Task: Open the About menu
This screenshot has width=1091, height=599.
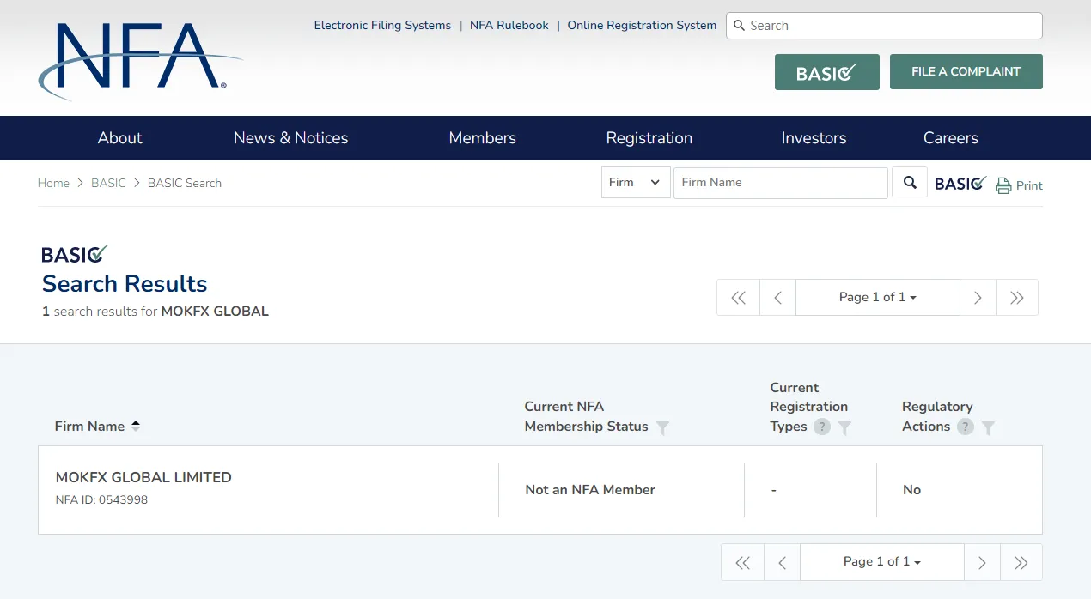Action: pyautogui.click(x=119, y=138)
